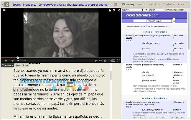Mute the video volume

(13, 61)
